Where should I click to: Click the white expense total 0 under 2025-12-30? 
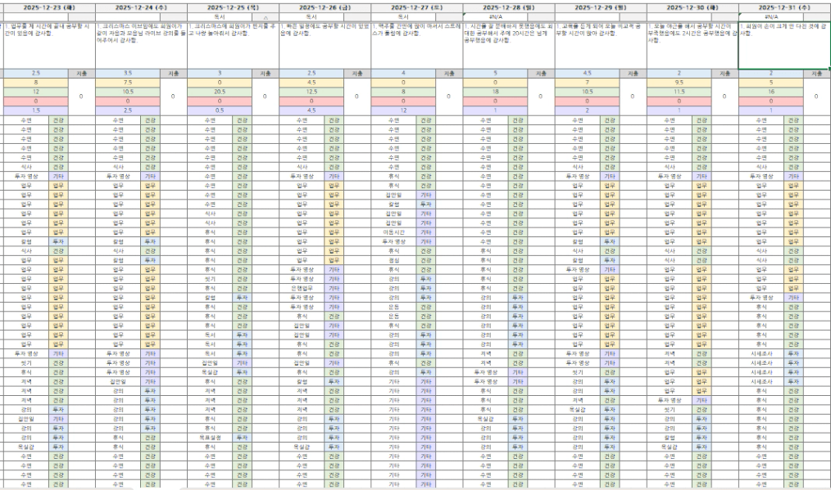(724, 97)
